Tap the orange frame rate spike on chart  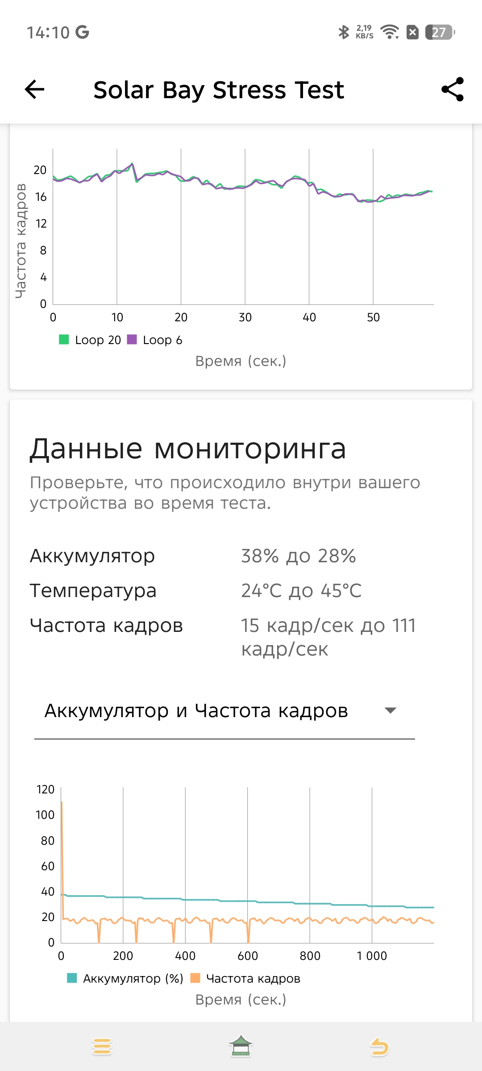click(62, 826)
